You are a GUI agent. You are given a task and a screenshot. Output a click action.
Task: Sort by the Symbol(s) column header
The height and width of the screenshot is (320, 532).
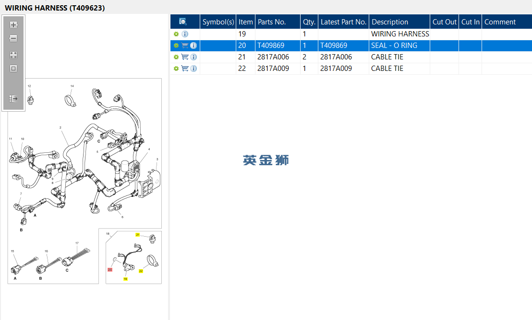click(218, 22)
